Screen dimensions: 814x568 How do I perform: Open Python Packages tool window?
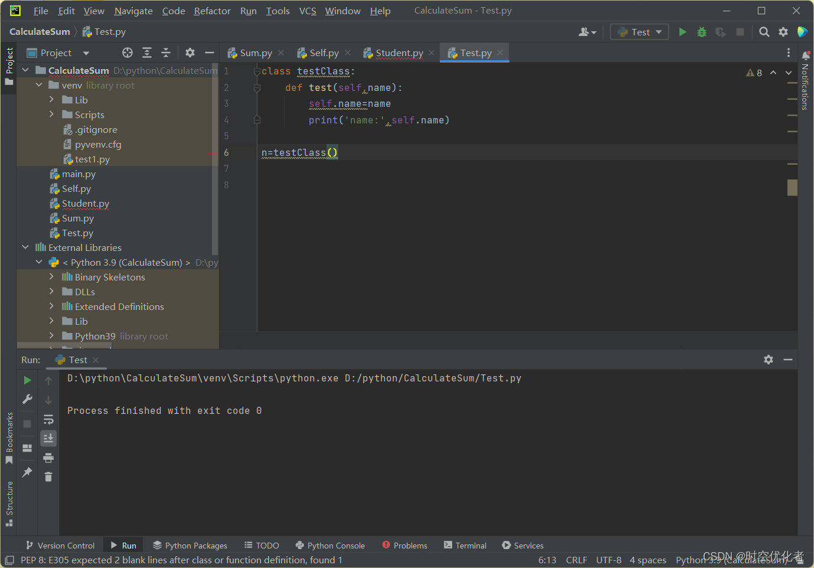pos(190,546)
